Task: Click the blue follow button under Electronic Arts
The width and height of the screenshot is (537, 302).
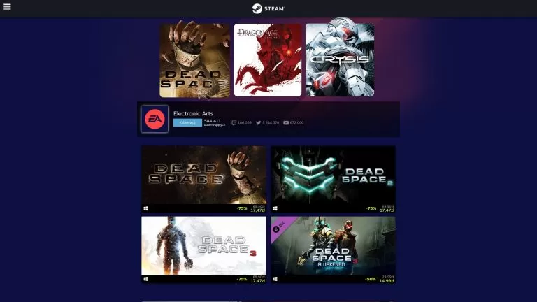Action: (187, 122)
